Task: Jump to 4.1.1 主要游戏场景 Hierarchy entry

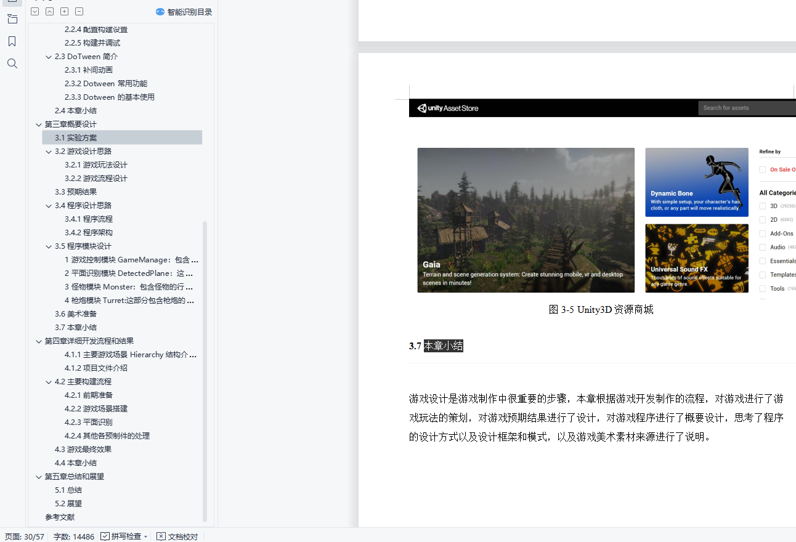Action: tap(131, 355)
